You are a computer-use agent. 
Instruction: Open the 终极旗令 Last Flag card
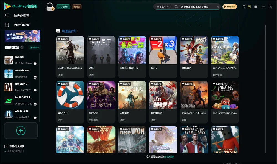[x=194, y=57]
